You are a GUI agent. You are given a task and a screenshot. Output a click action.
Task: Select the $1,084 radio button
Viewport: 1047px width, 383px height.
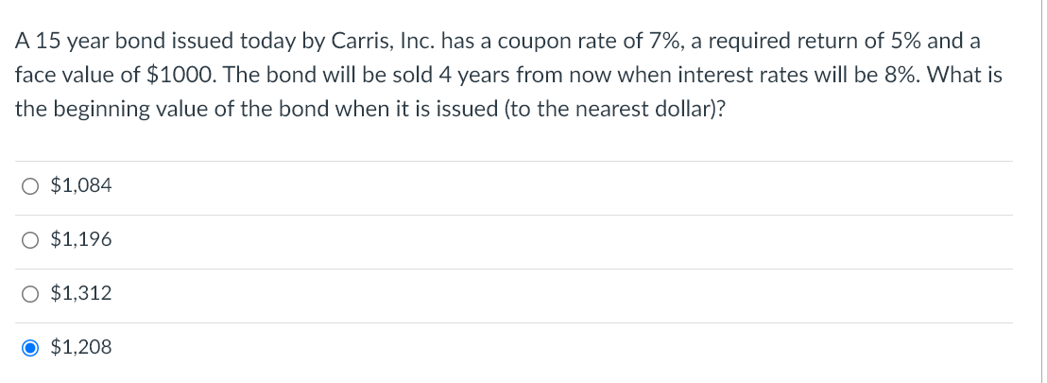(x=30, y=186)
